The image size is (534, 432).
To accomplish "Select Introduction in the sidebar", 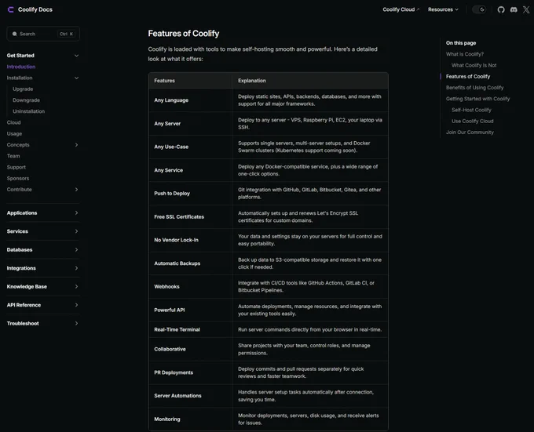I will coord(21,67).
